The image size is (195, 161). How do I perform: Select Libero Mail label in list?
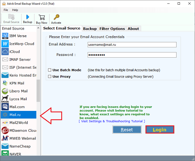pyautogui.click(x=18, y=91)
